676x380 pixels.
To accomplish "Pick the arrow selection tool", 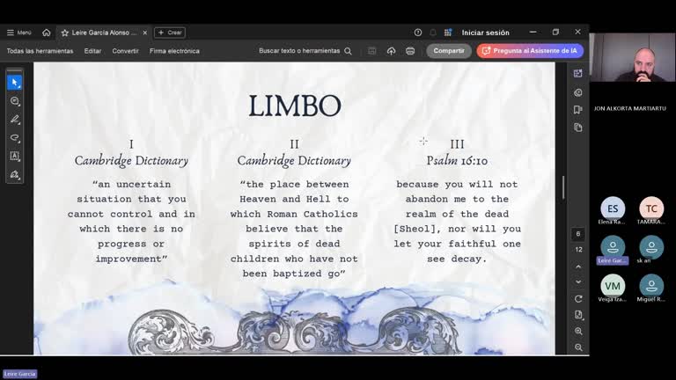I will pos(15,83).
